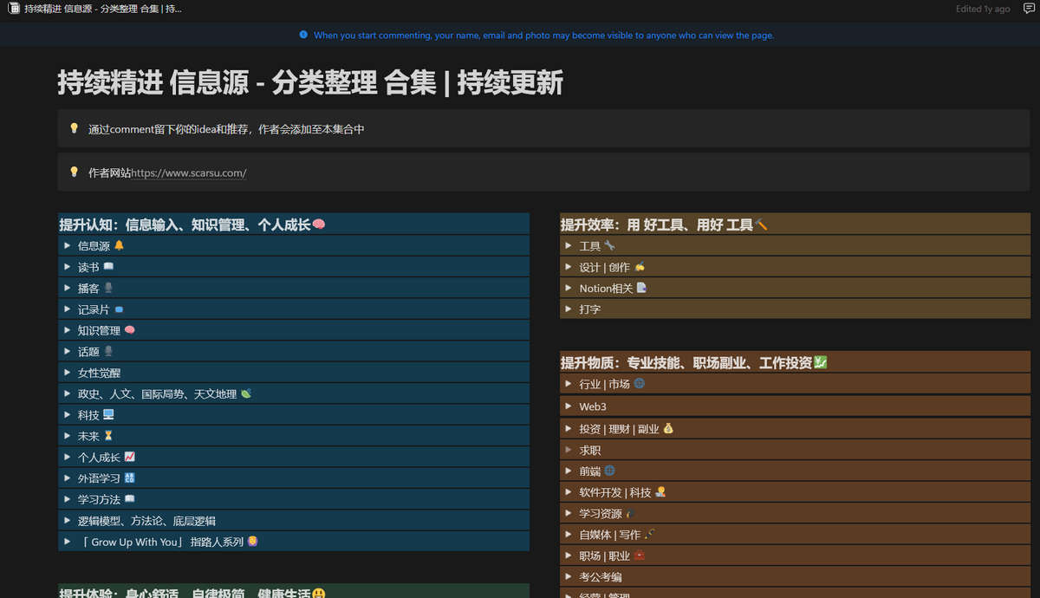This screenshot has width=1040, height=598.
Task: Expand the 设计 | 创作 toggle arrow
Action: click(569, 267)
